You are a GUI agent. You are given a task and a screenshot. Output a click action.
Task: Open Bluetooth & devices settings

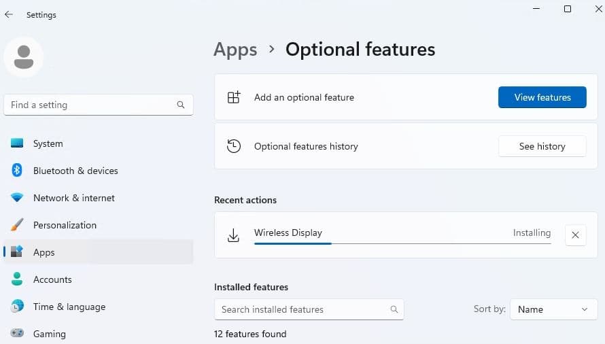tap(99, 171)
